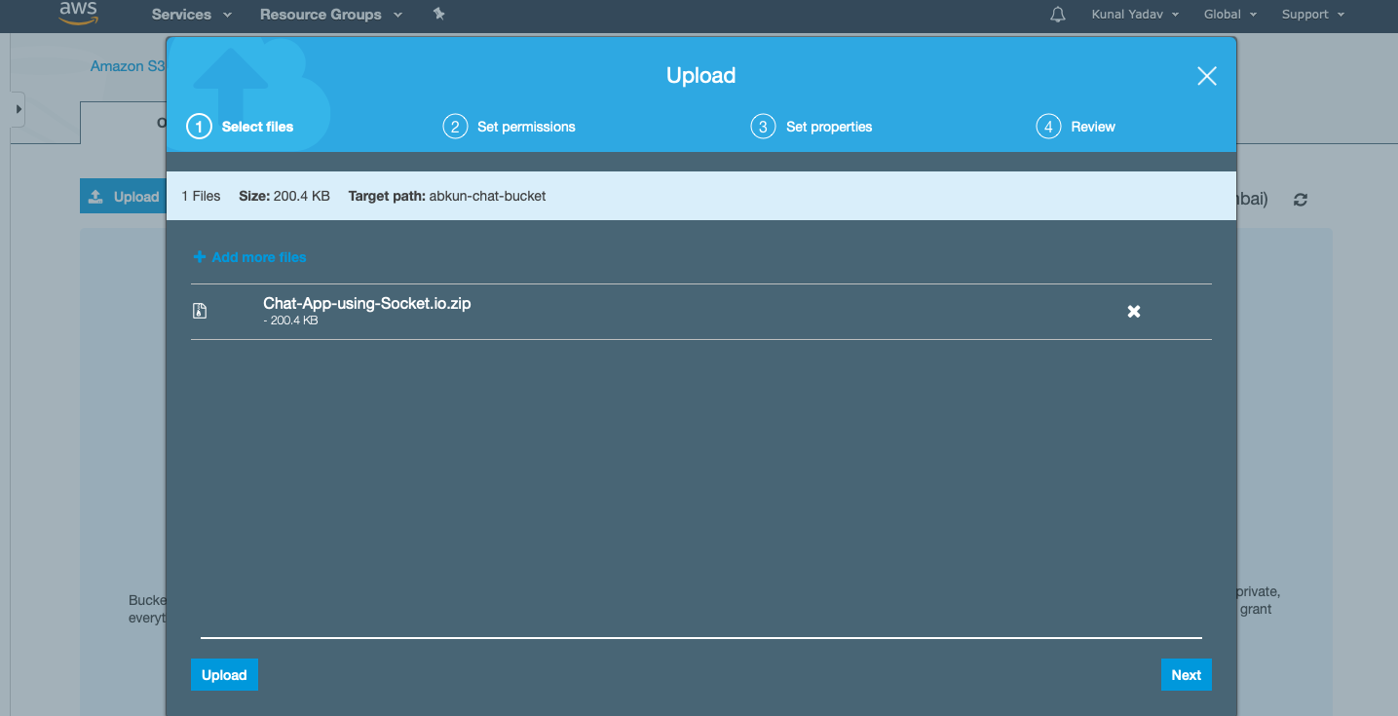The height and width of the screenshot is (716, 1398).
Task: Open the Global region dropdown
Action: pos(1230,15)
